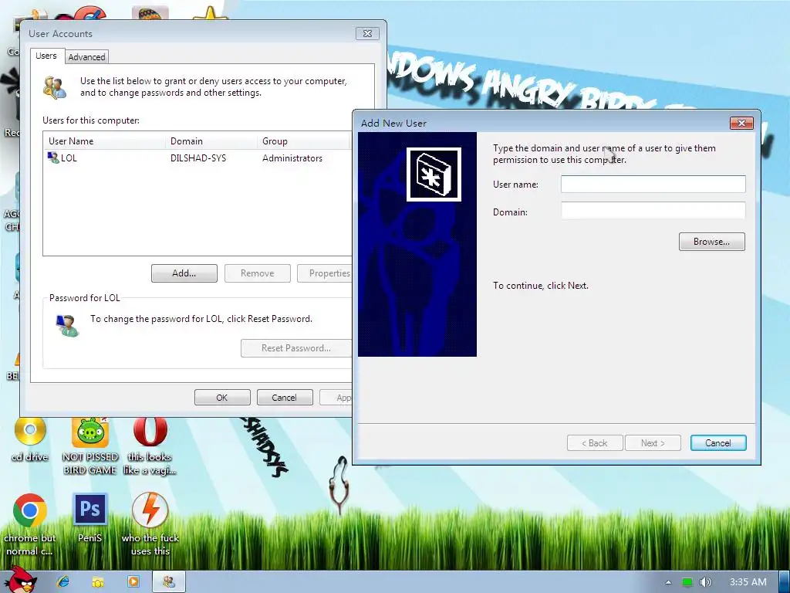Open the orange lightning bolt desktop shortcut
Viewport: 790px width, 593px height.
[150, 524]
